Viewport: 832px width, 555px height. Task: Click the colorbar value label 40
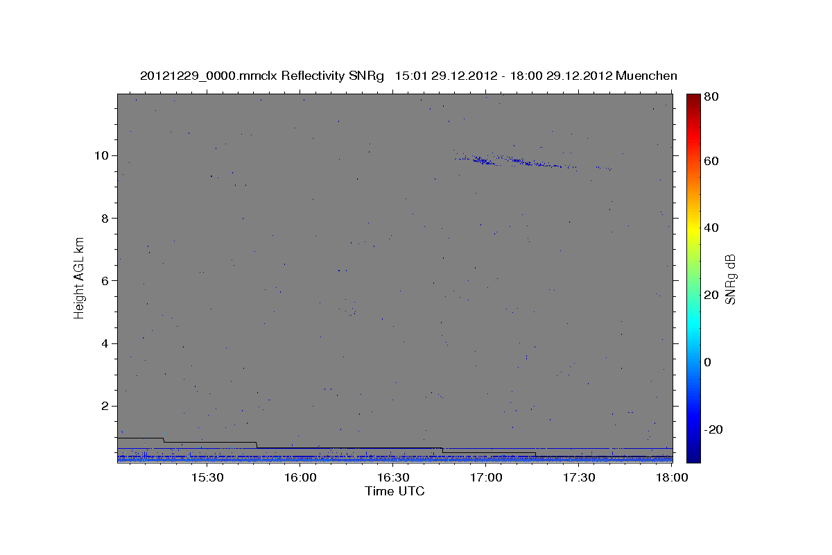[711, 228]
